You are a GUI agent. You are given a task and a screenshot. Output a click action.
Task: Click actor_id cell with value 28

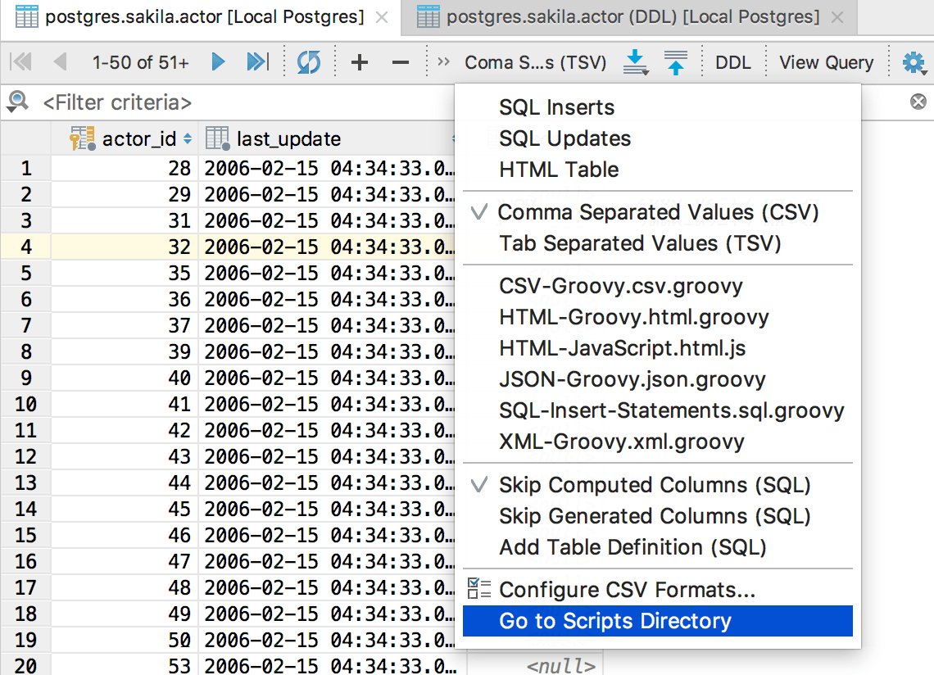(125, 168)
